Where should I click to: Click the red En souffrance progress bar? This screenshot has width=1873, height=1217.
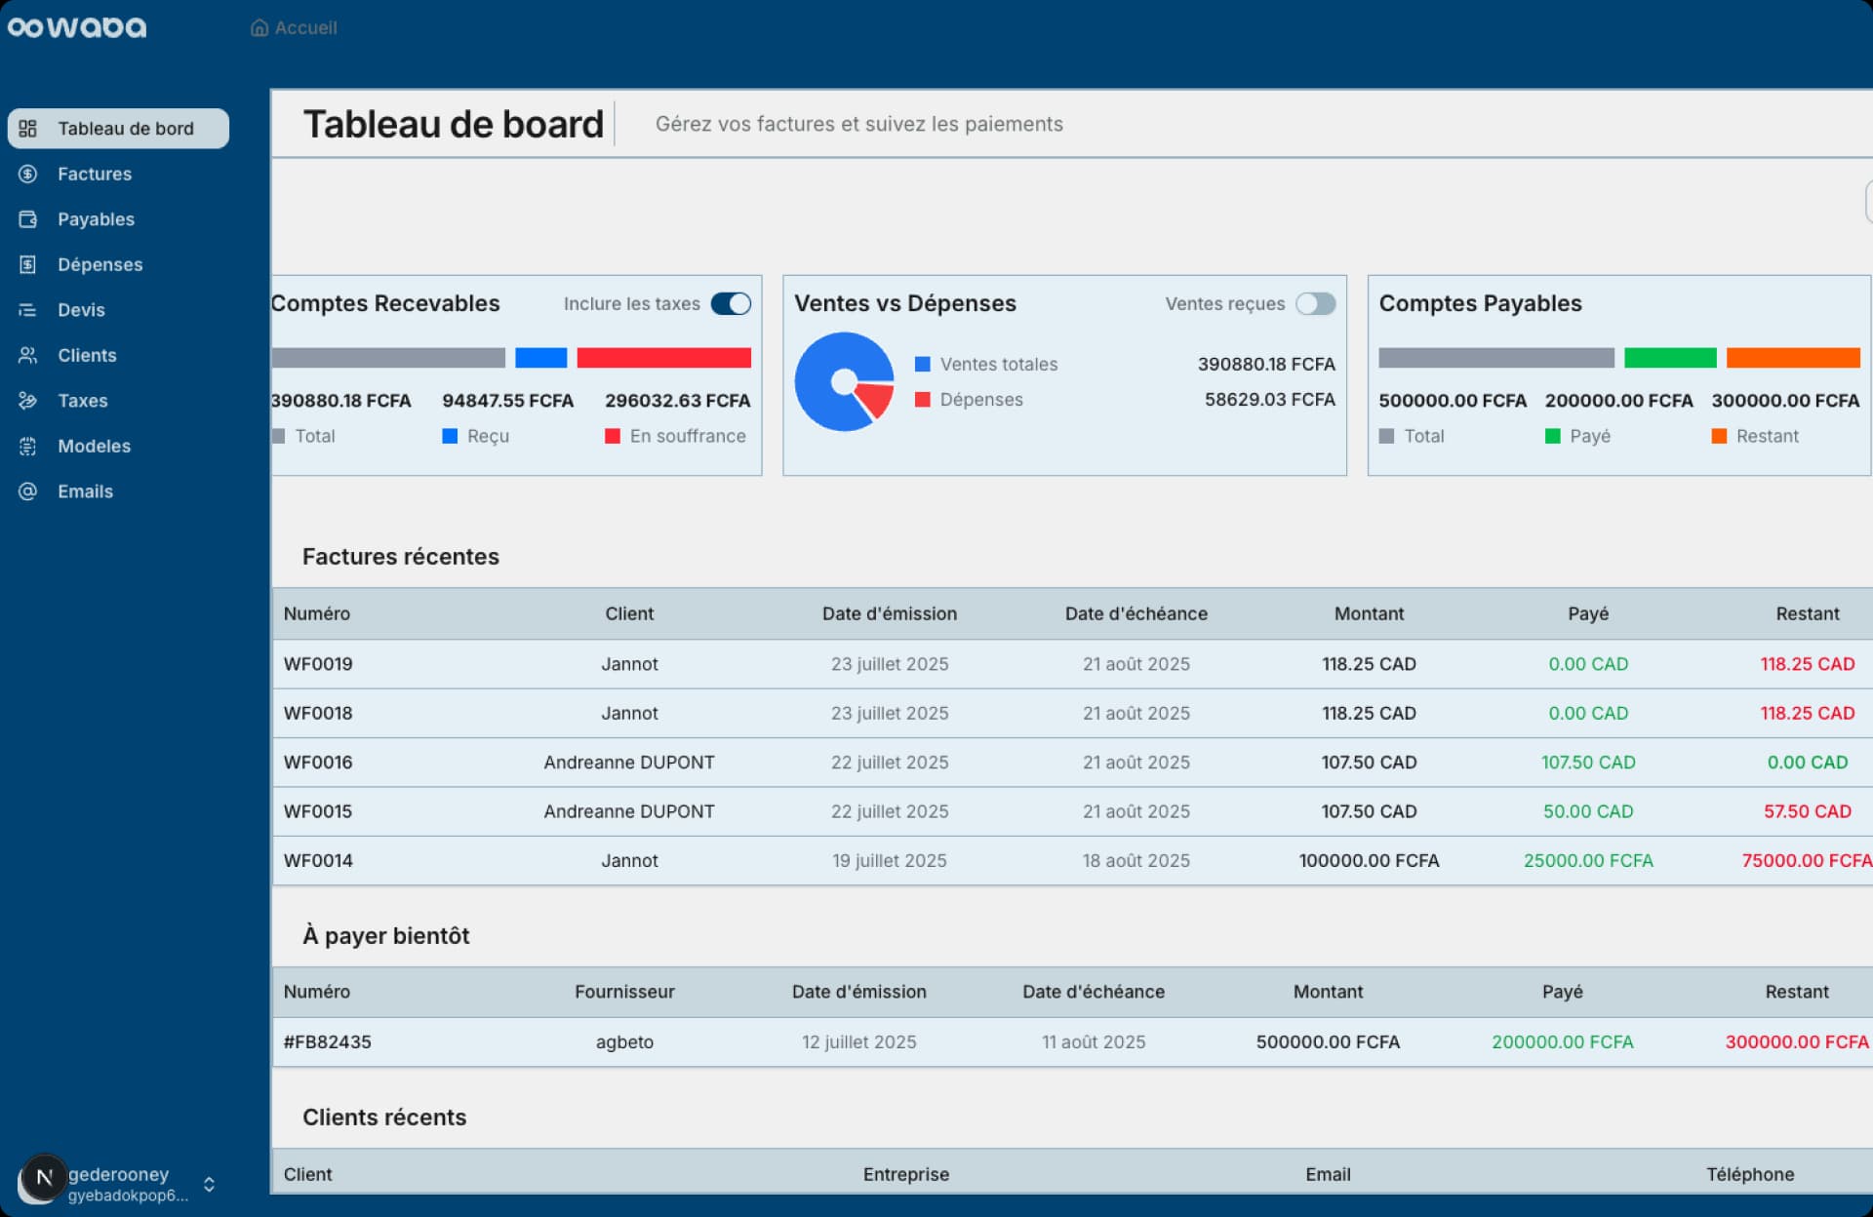tap(663, 357)
